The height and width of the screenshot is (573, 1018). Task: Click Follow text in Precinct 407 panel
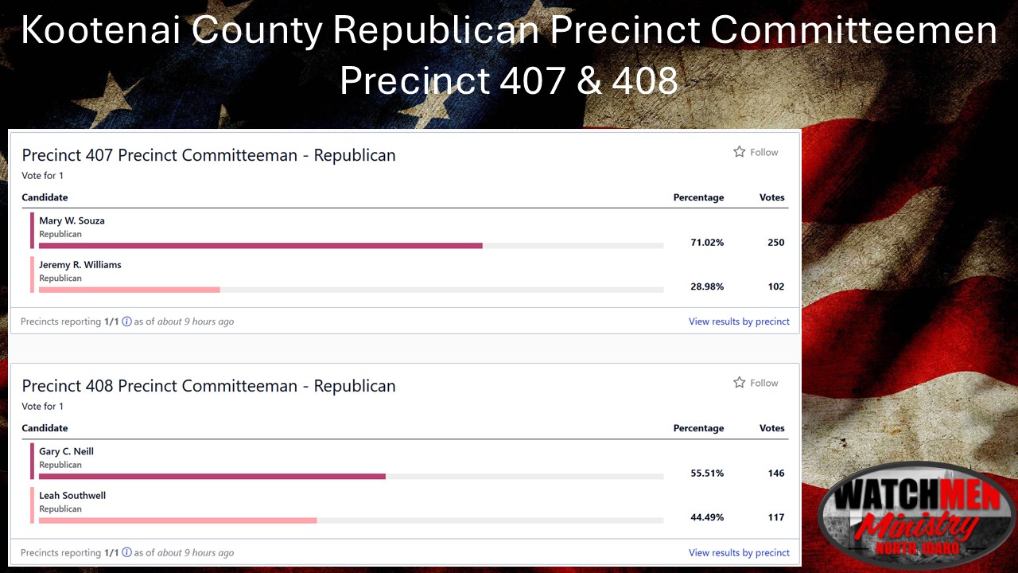tap(764, 152)
